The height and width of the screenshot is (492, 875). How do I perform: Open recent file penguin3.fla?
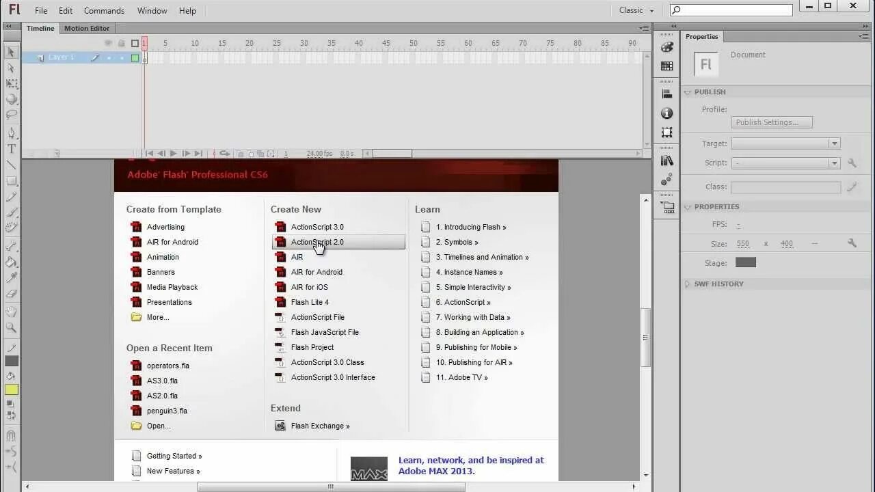(167, 411)
